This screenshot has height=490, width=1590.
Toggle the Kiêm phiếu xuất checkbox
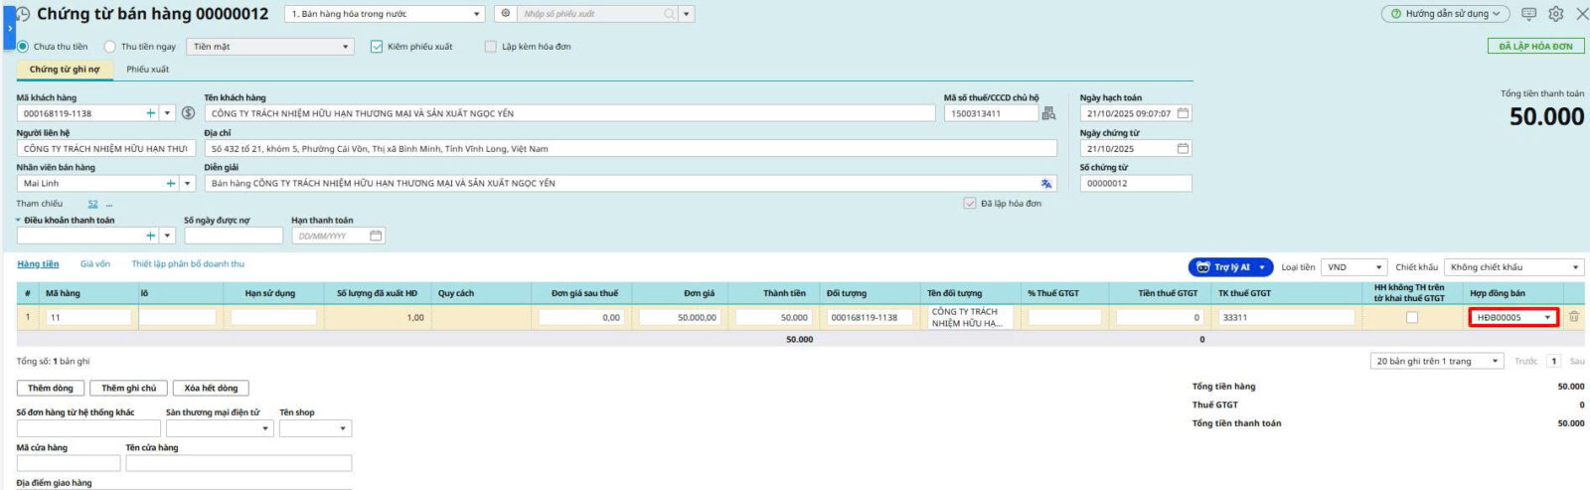[x=377, y=47]
